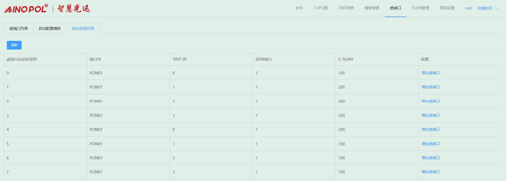Click 增加虚端口 in row ID 5
Screen dimensions: 507x181
click(x=430, y=144)
